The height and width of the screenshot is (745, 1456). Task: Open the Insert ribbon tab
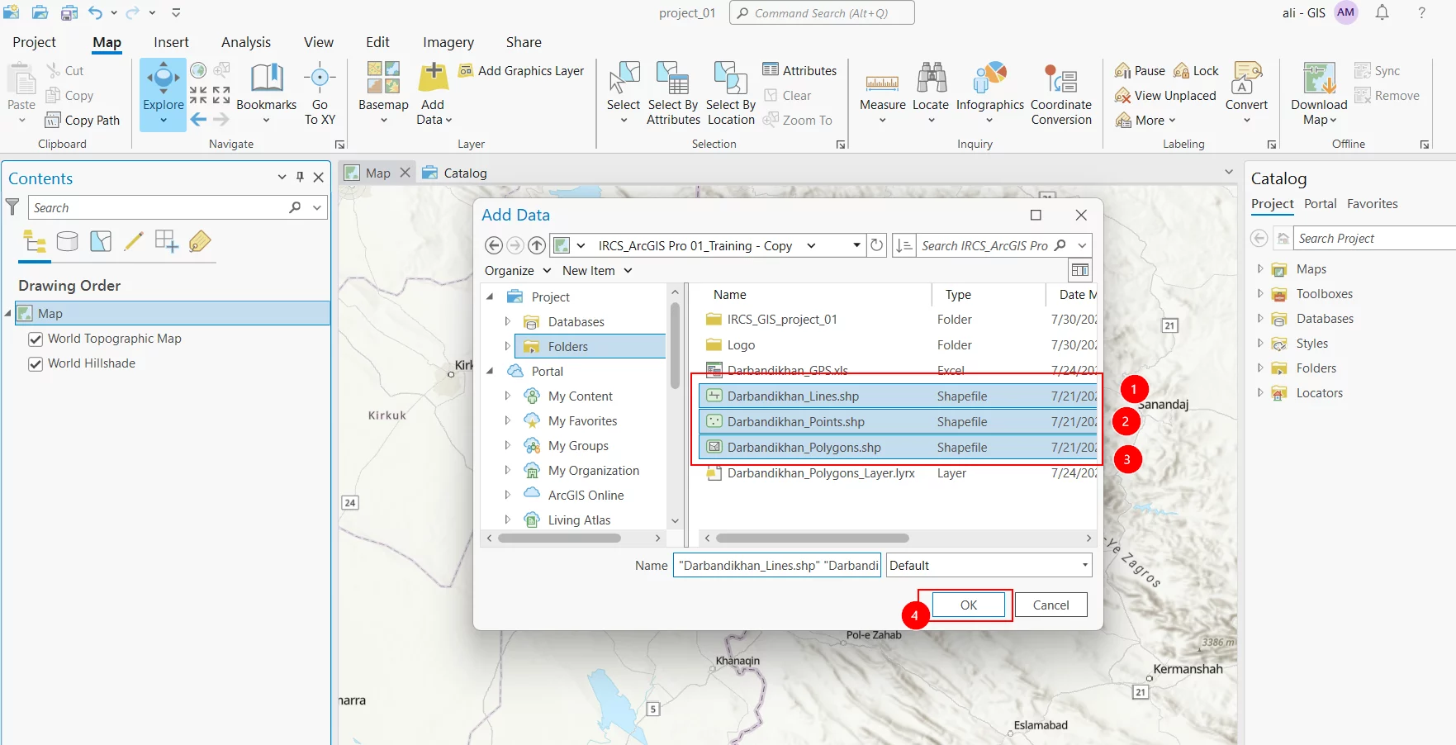[x=171, y=42]
